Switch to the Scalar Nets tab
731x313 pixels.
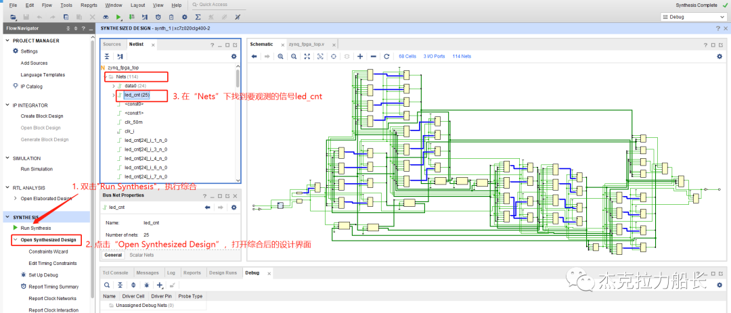click(x=140, y=255)
